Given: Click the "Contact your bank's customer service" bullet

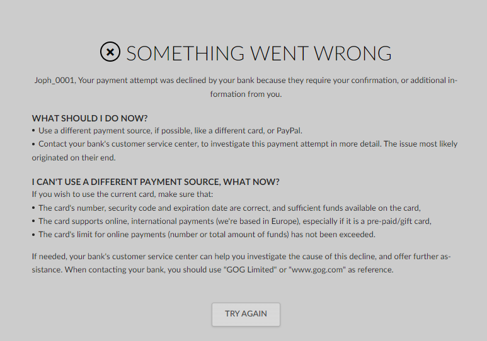Looking at the screenshot, I should pyautogui.click(x=244, y=144).
